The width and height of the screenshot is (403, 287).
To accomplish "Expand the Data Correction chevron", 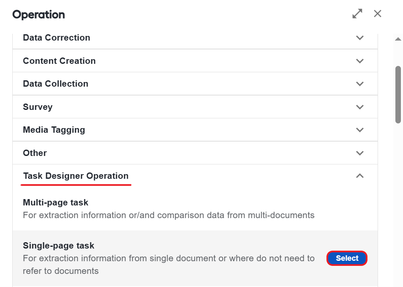I will coord(360,38).
